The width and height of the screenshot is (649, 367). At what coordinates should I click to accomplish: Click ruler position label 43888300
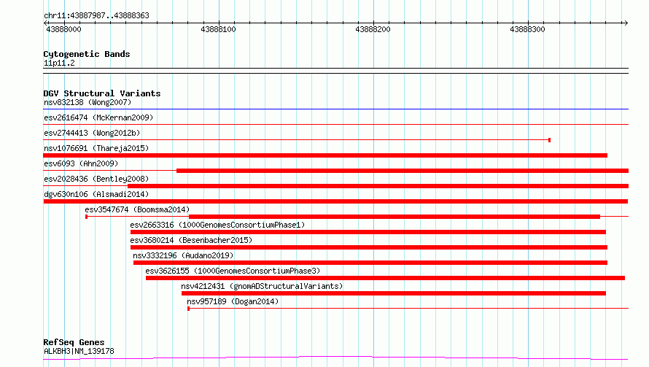[x=527, y=29]
